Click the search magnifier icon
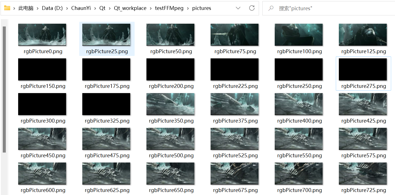This screenshot has width=395, height=195. point(271,8)
